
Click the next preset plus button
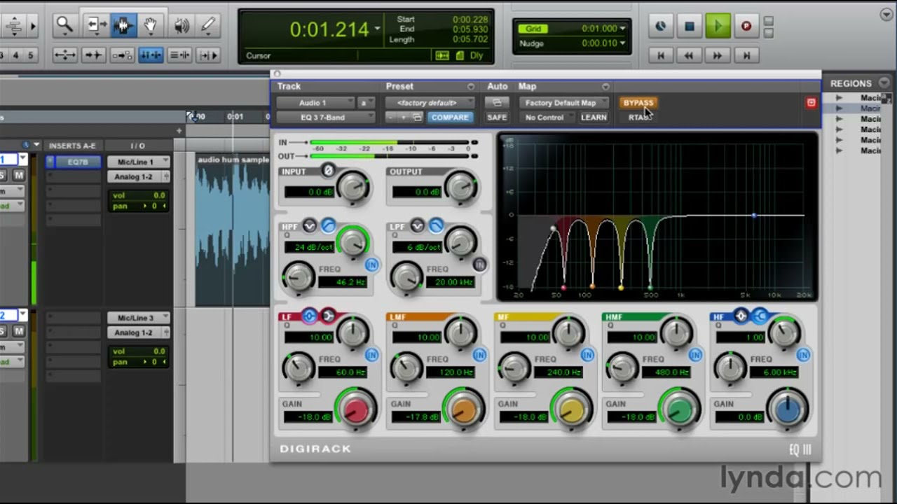tap(404, 118)
